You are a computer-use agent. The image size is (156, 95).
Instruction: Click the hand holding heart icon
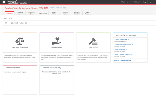click(x=56, y=41)
